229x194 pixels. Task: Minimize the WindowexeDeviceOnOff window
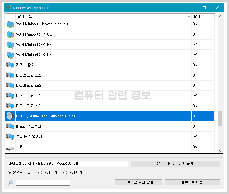[191, 8]
